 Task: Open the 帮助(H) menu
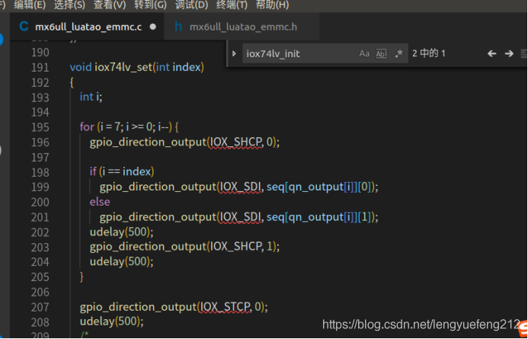tap(272, 5)
